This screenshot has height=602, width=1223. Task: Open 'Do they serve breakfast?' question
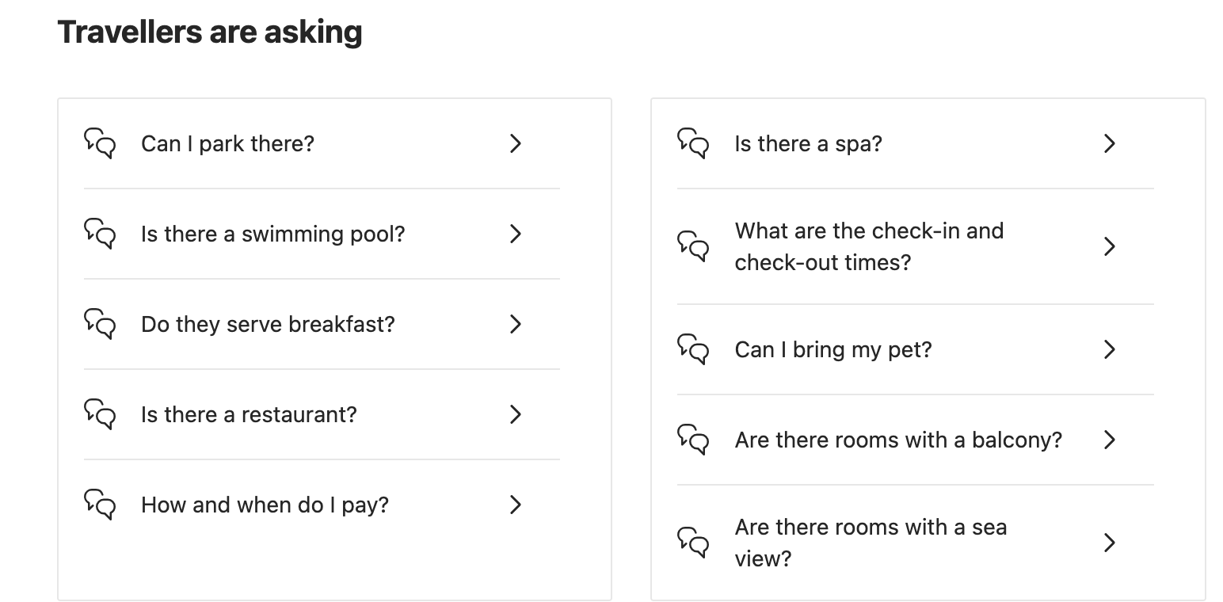pos(268,325)
